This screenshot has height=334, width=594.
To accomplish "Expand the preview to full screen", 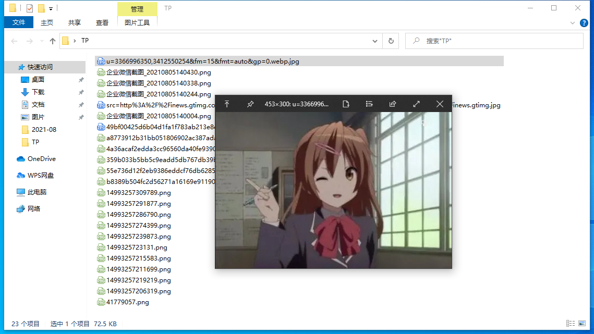I will pyautogui.click(x=416, y=104).
